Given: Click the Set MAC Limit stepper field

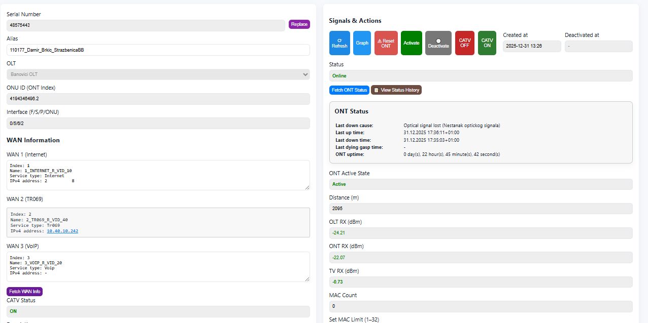Looking at the screenshot, I should click(481, 322).
